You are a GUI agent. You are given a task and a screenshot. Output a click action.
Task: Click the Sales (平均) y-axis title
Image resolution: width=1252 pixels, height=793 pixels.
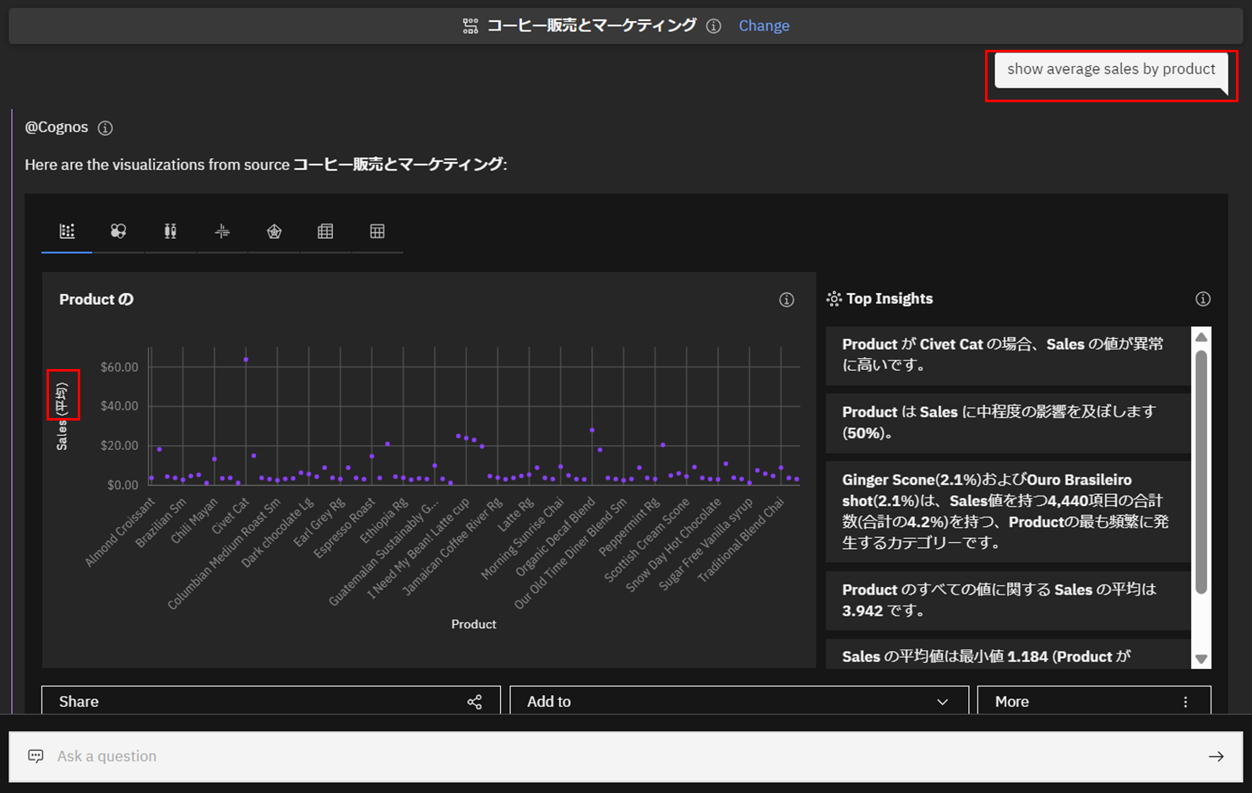[x=62, y=416]
